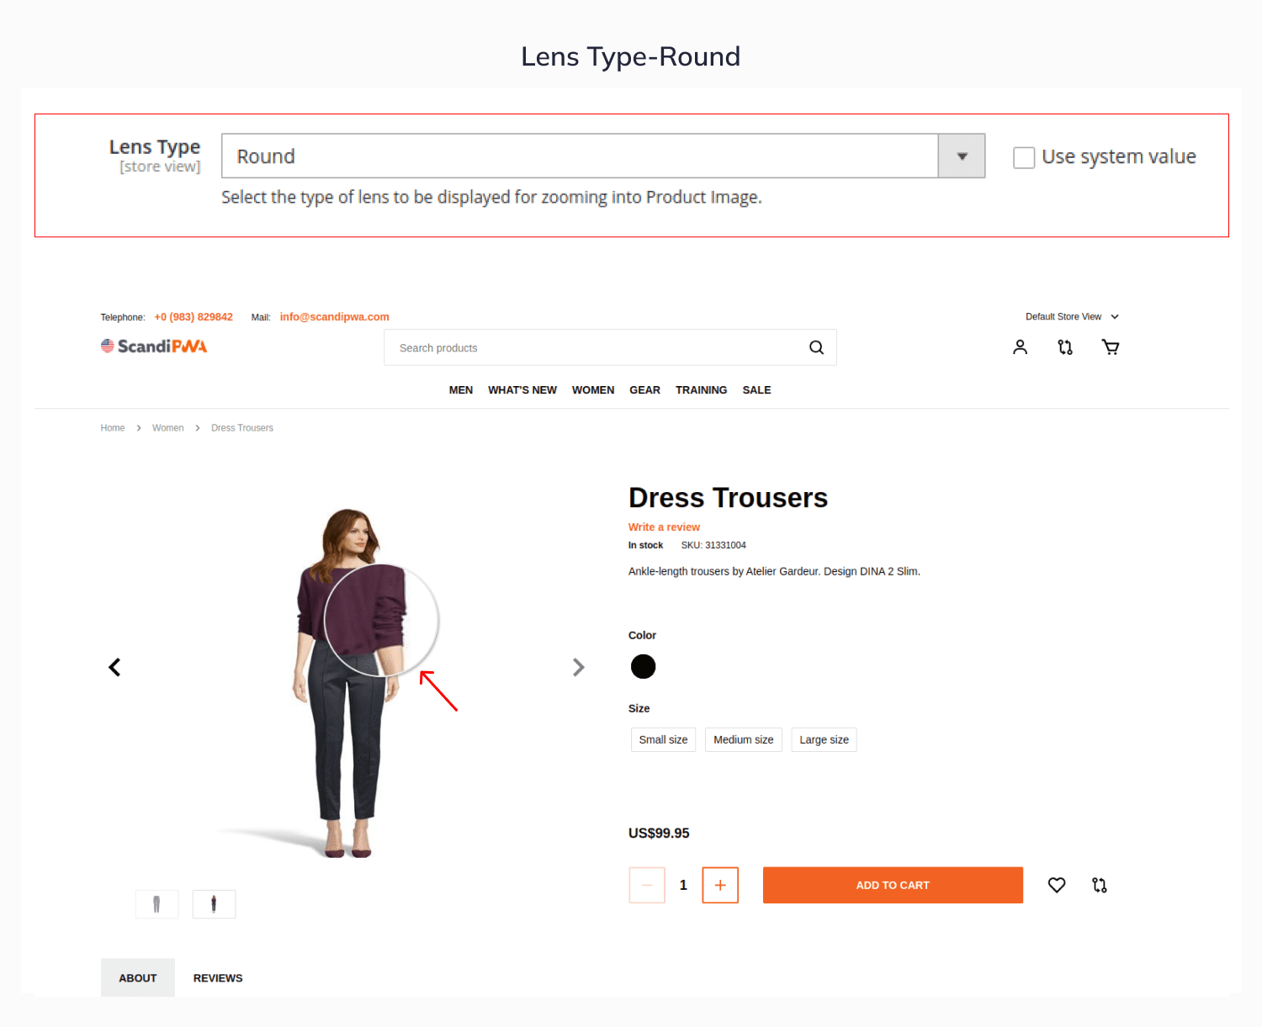
Task: Click the US$99.95 price text
Action: click(x=659, y=834)
